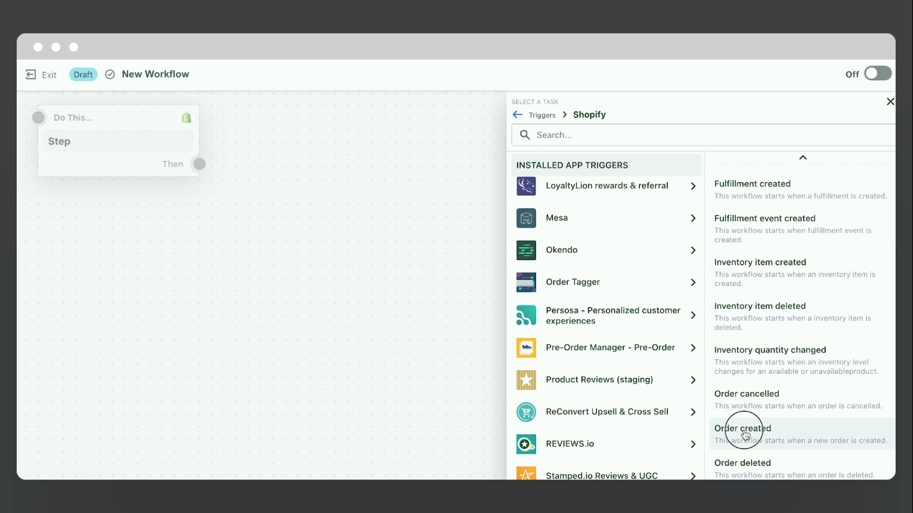
Task: Choose the Inventory quantity changed trigger
Action: point(801,360)
